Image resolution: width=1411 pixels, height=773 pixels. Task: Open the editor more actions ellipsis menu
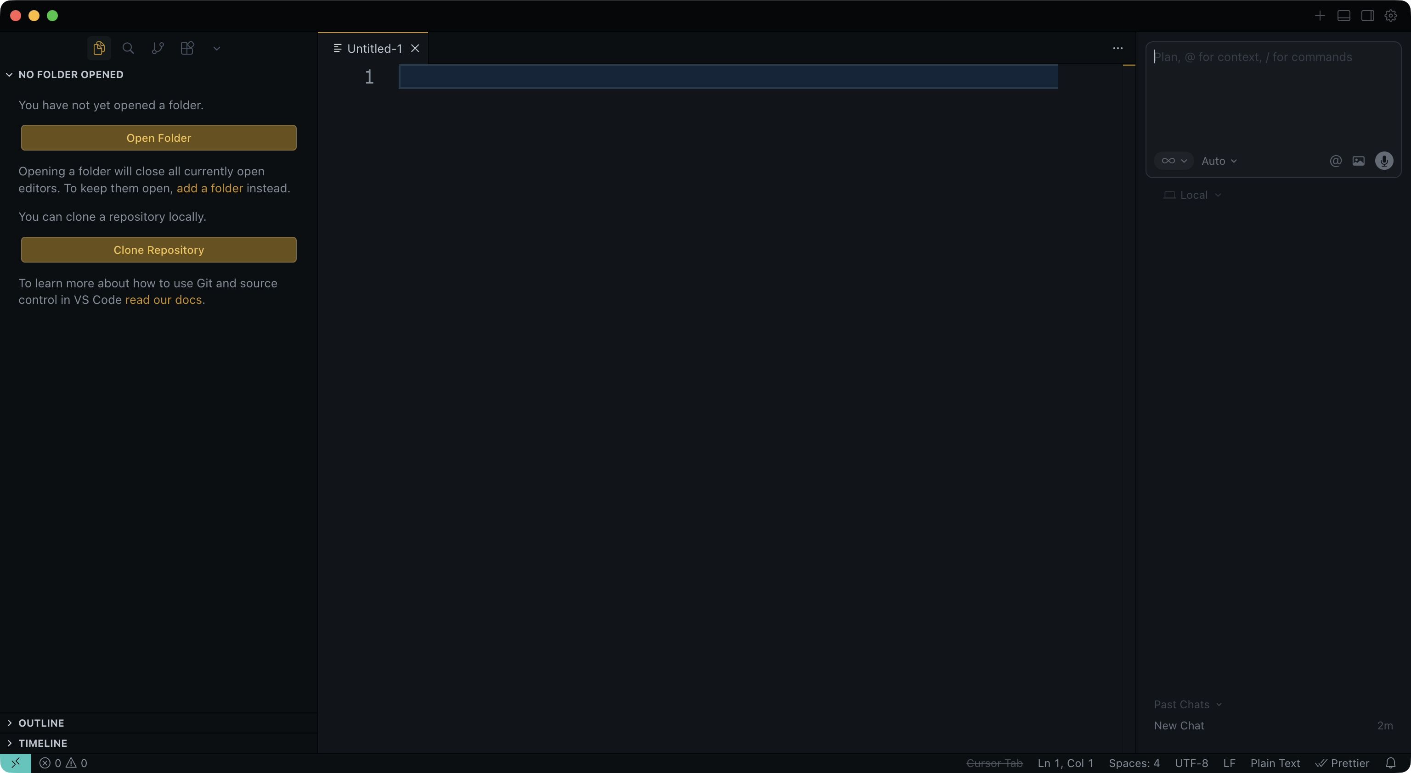pos(1118,48)
